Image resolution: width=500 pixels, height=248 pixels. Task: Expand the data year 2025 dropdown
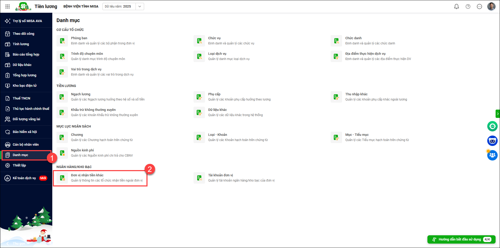140,6
